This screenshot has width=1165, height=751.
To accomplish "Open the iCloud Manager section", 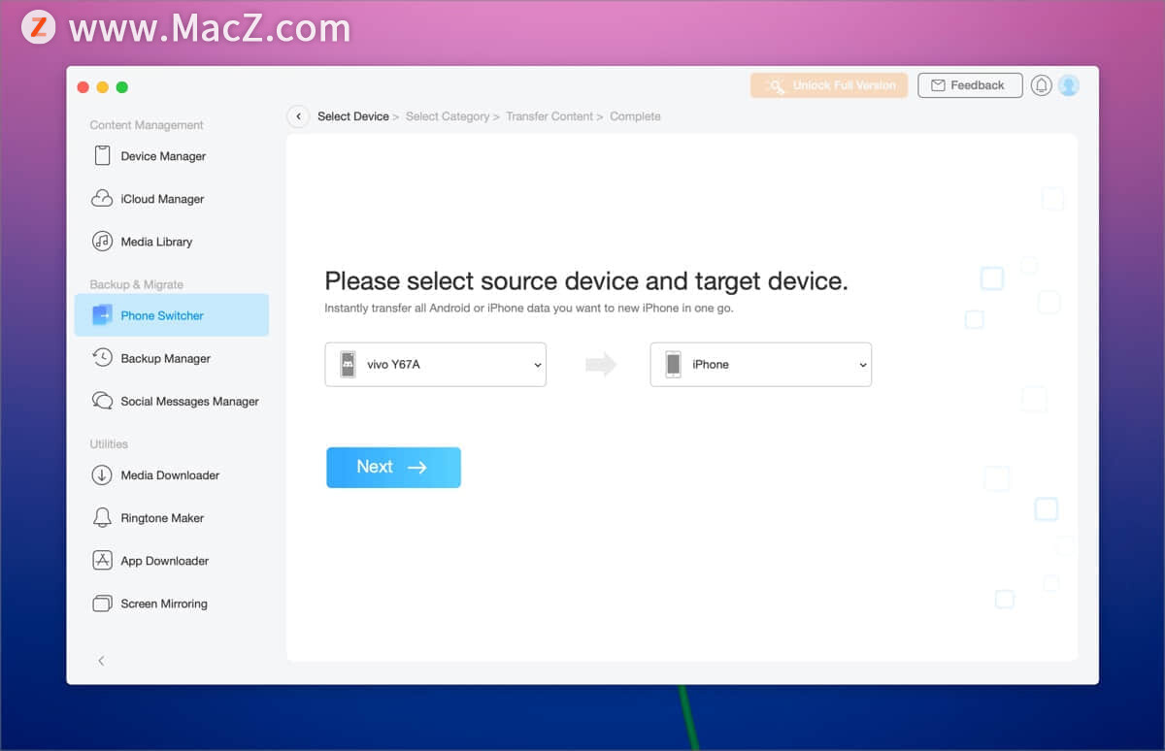I will click(171, 199).
